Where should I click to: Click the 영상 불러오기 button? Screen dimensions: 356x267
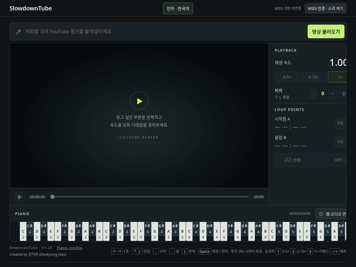tap(326, 31)
